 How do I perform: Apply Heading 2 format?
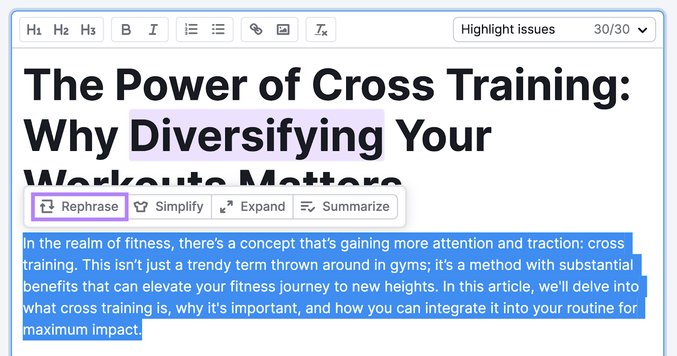pyautogui.click(x=61, y=30)
